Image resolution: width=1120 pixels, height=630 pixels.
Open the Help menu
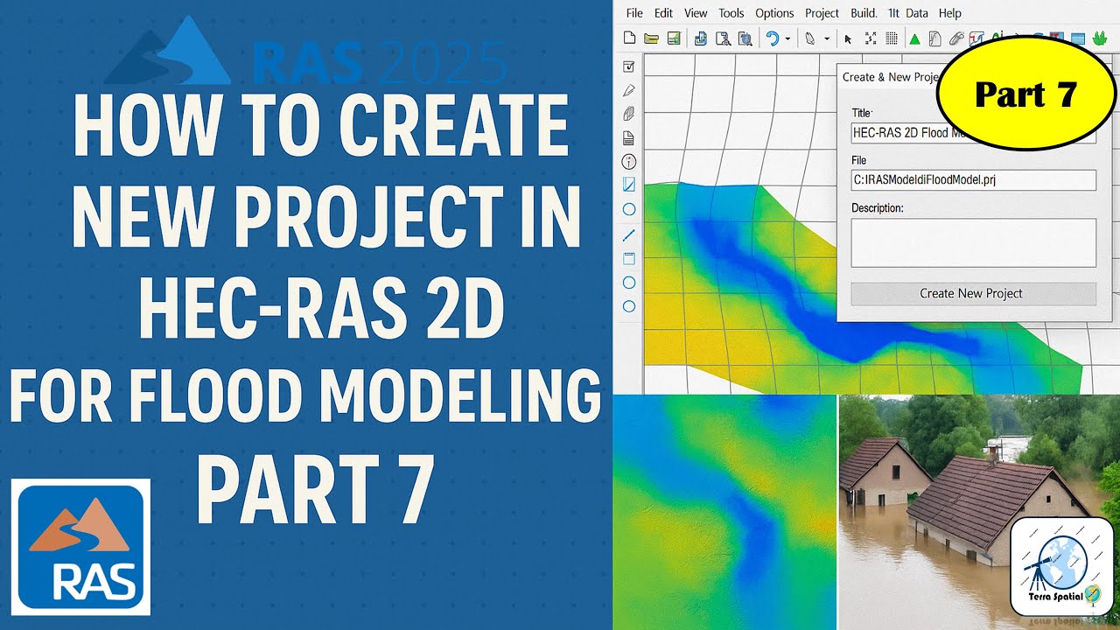[949, 13]
